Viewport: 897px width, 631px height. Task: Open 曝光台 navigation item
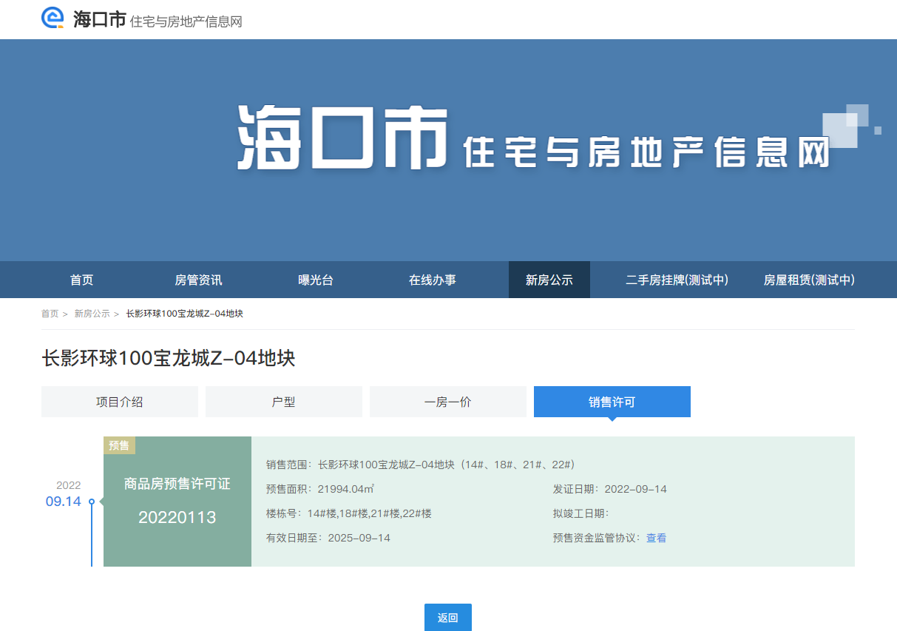[x=316, y=280]
